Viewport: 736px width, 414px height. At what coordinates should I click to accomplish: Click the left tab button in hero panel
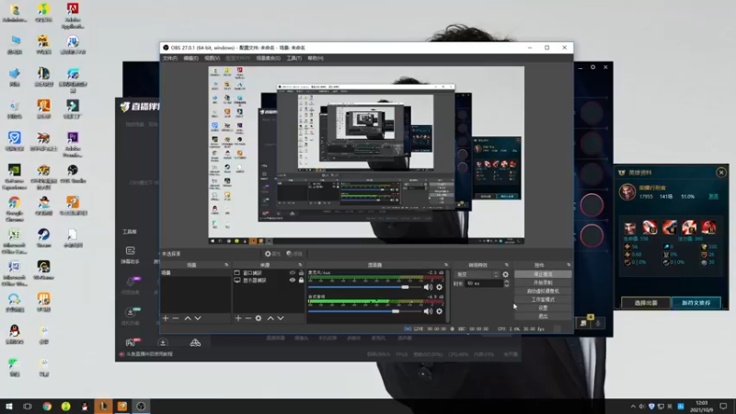point(646,303)
